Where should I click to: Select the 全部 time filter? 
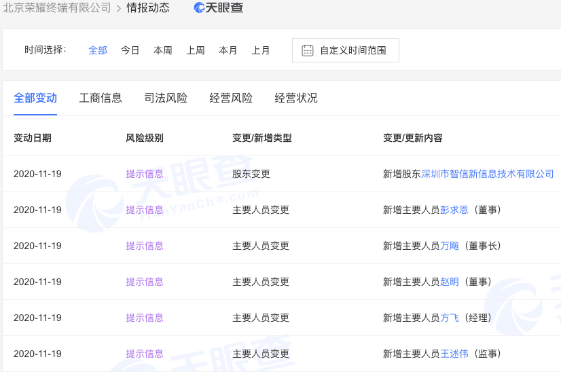tap(98, 50)
